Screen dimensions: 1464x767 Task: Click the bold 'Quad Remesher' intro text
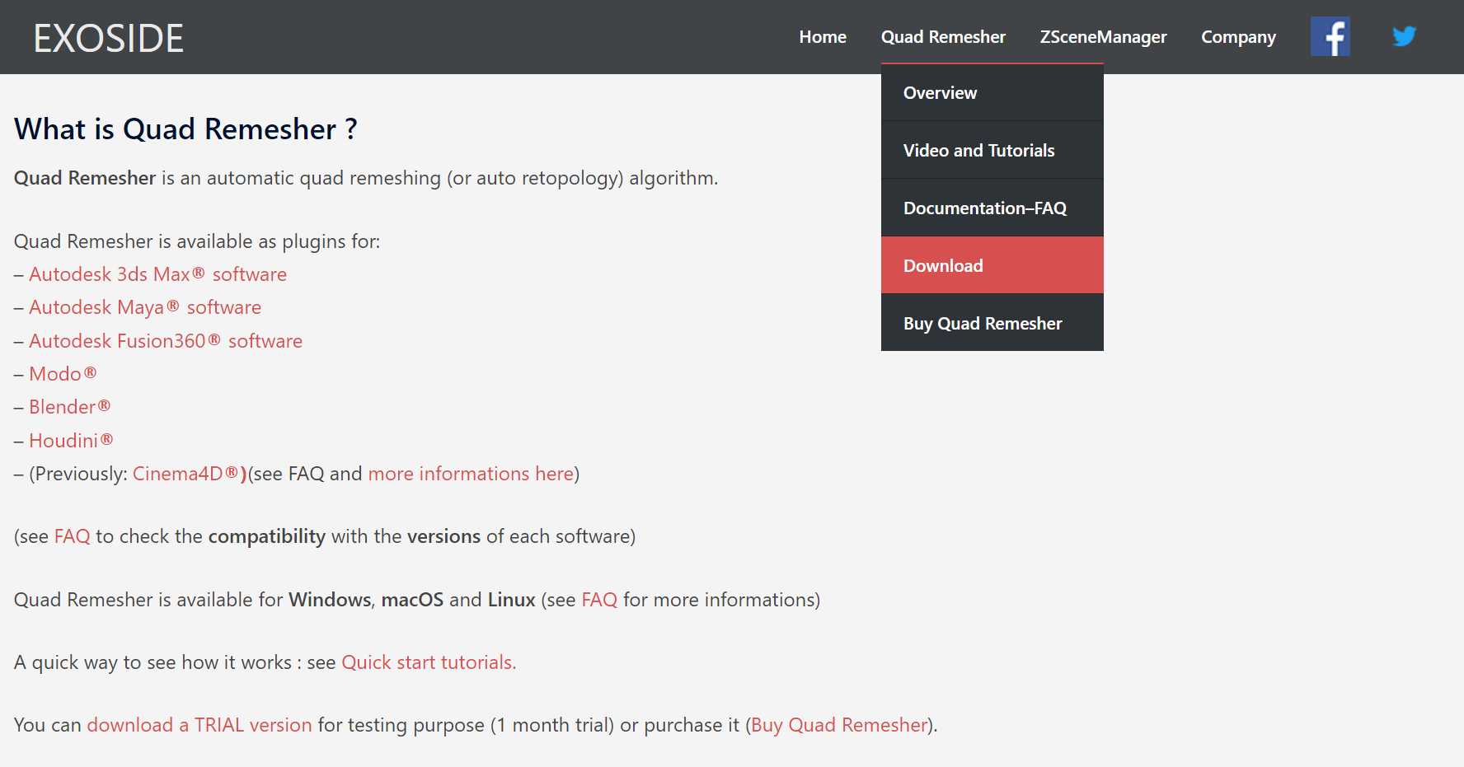[85, 178]
